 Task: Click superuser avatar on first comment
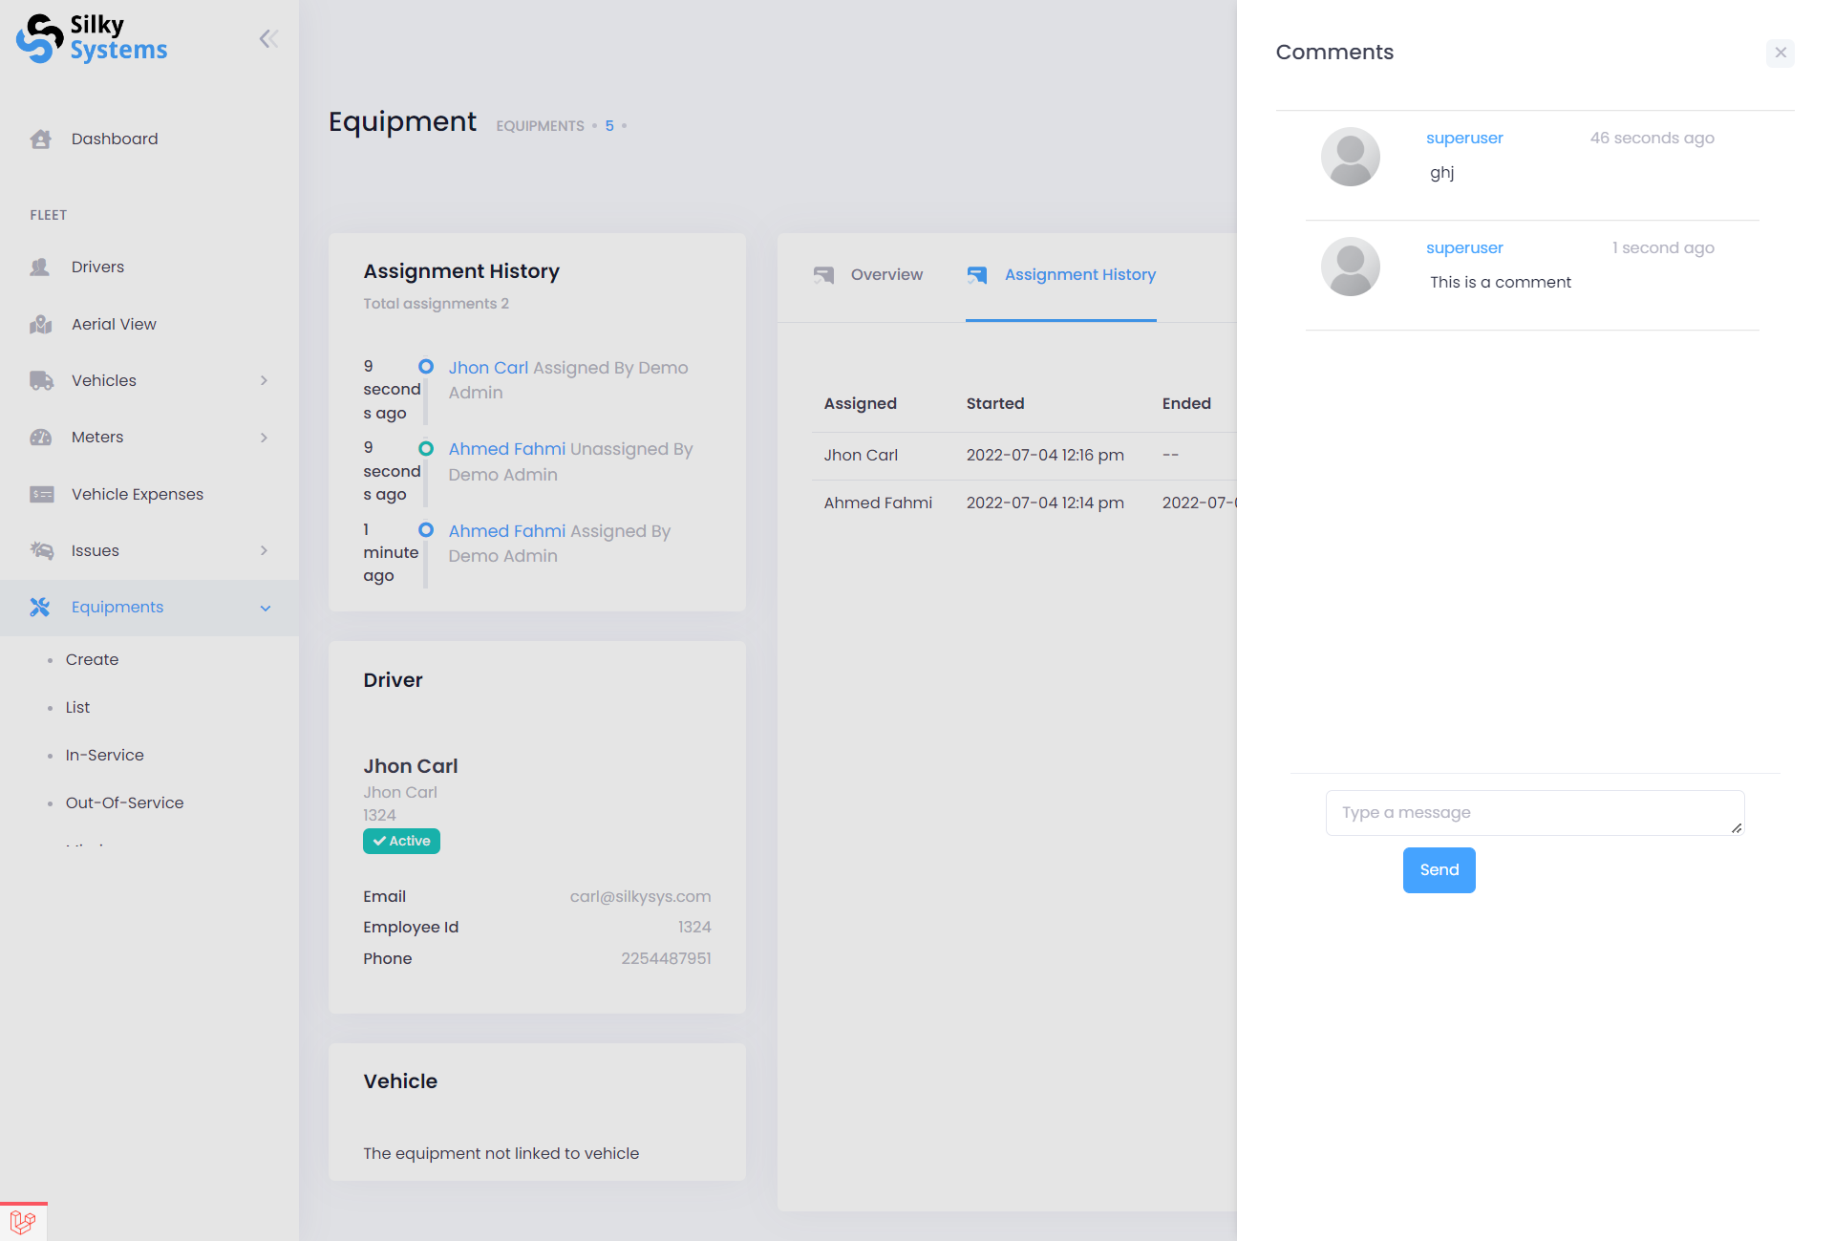[1350, 157]
